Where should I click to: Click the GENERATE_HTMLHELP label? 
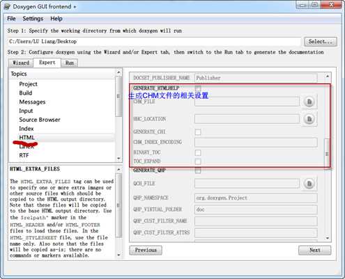tap(156, 88)
